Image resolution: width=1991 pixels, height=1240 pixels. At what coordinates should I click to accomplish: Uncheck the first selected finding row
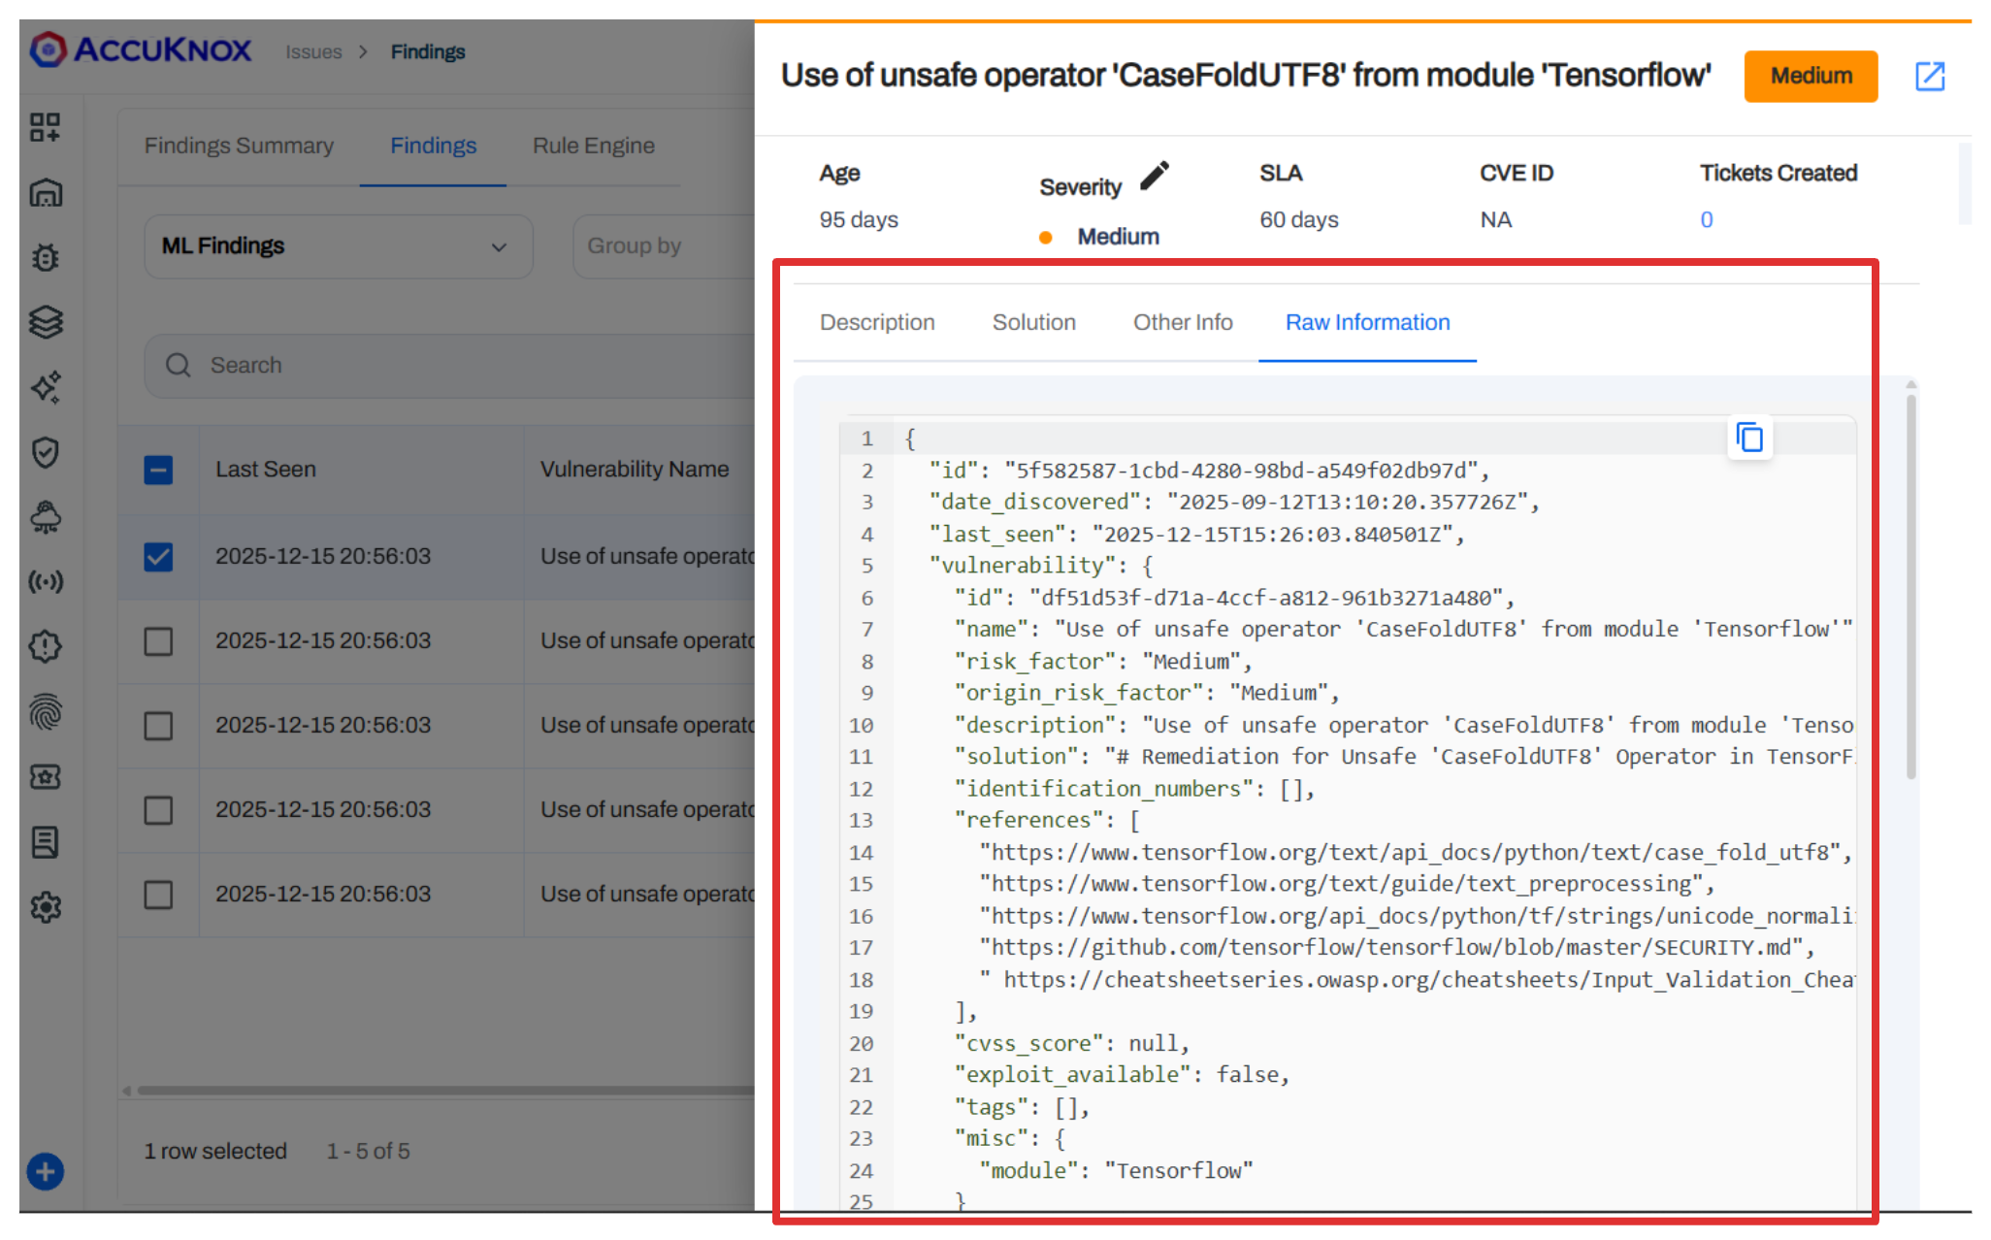coord(158,557)
